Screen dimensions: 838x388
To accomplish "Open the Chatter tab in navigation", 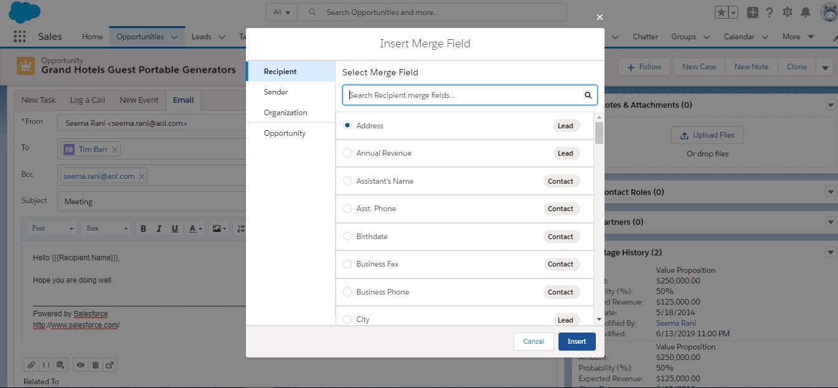I will 645,36.
